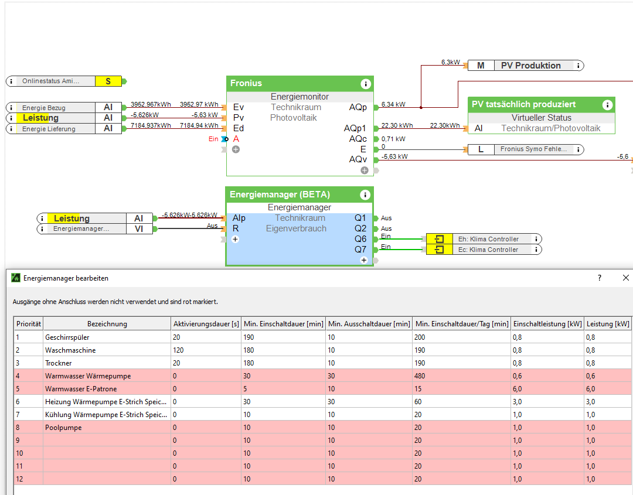The width and height of the screenshot is (633, 495).
Task: Click the help question mark in dialog
Action: point(599,278)
